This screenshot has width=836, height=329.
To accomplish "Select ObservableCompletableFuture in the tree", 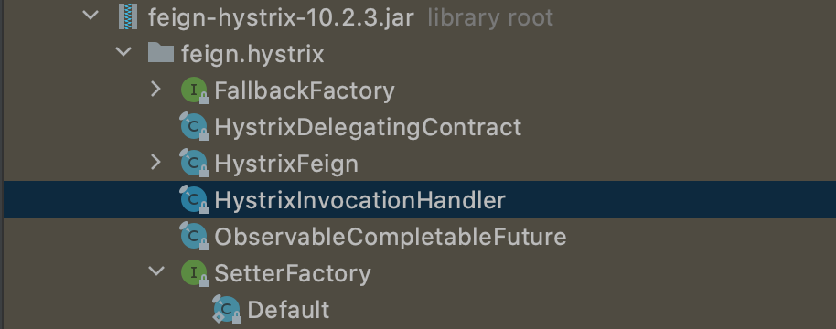I will click(x=391, y=237).
